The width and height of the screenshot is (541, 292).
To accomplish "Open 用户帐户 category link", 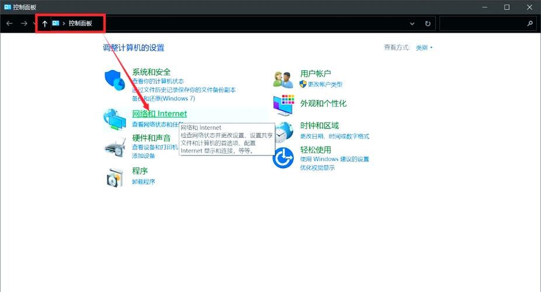I will (315, 74).
